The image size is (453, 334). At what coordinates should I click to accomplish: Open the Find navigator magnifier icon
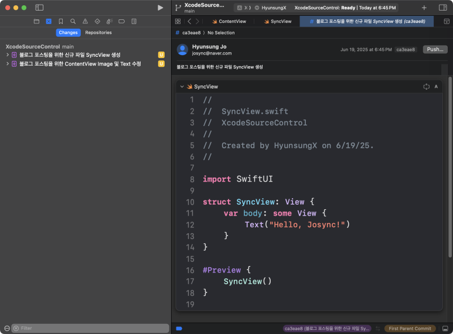(73, 21)
